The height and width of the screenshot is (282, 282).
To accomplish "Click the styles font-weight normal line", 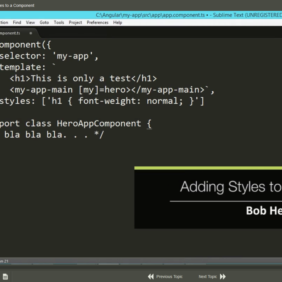I will coord(102,101).
